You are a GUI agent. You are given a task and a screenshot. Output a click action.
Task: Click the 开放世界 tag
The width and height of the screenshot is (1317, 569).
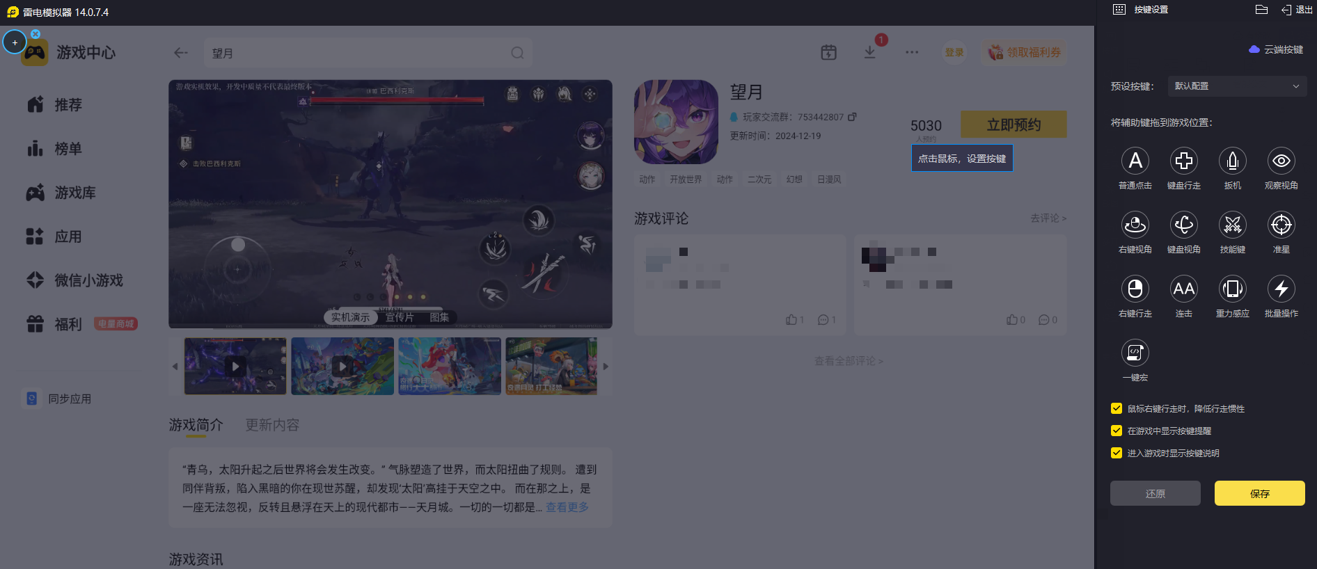[x=686, y=179]
